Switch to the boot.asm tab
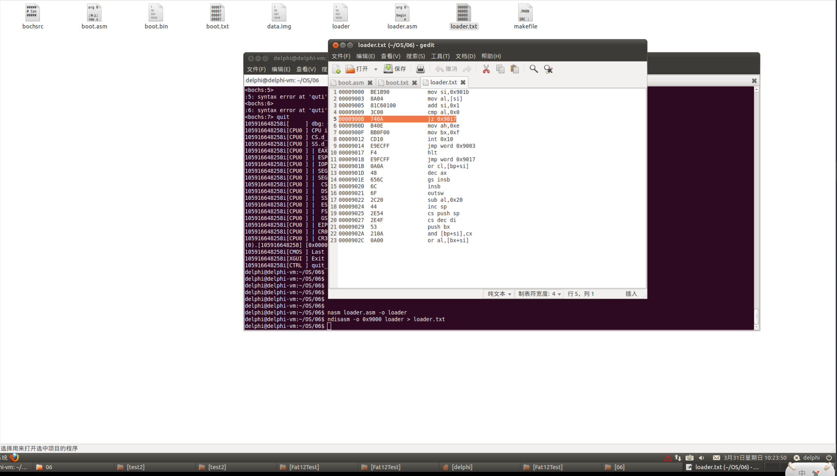Image resolution: width=837 pixels, height=476 pixels. 350,83
